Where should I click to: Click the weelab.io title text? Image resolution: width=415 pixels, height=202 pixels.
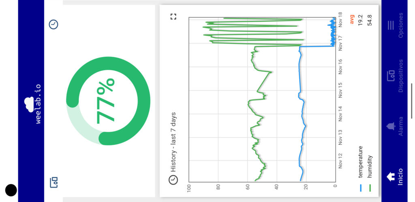pyautogui.click(x=38, y=104)
